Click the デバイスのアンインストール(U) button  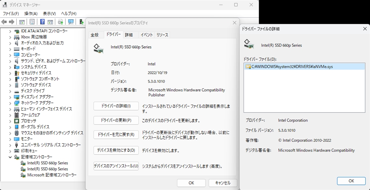pos(116,166)
